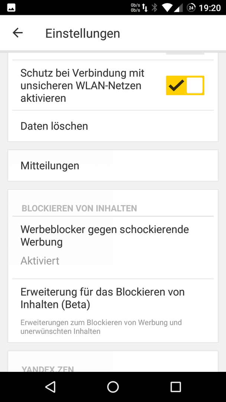The height and width of the screenshot is (402, 226).
Task: Tap the Aktiviert status text
Action: click(x=40, y=261)
